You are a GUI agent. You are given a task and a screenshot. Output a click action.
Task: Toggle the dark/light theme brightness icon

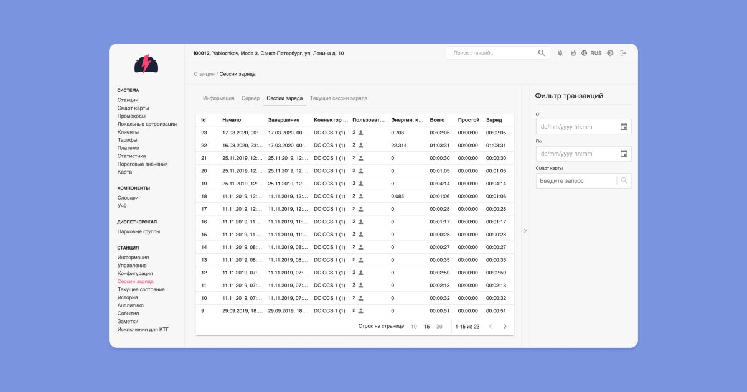[610, 54]
